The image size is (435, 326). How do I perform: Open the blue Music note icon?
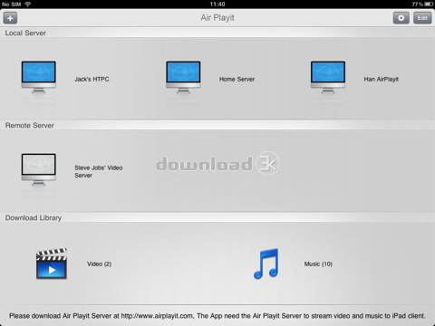coord(266,264)
